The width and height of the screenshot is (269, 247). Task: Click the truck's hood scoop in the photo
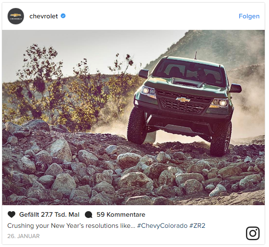(x=187, y=82)
